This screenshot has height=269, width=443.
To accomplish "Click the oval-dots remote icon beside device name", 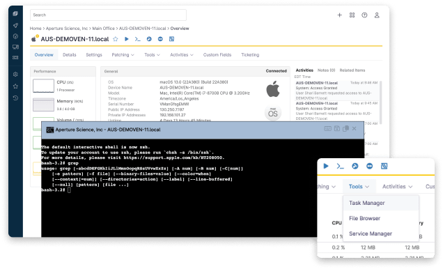I will [160, 39].
